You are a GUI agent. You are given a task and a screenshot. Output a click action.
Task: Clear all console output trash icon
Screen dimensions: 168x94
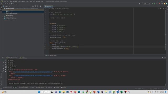pos(6,72)
